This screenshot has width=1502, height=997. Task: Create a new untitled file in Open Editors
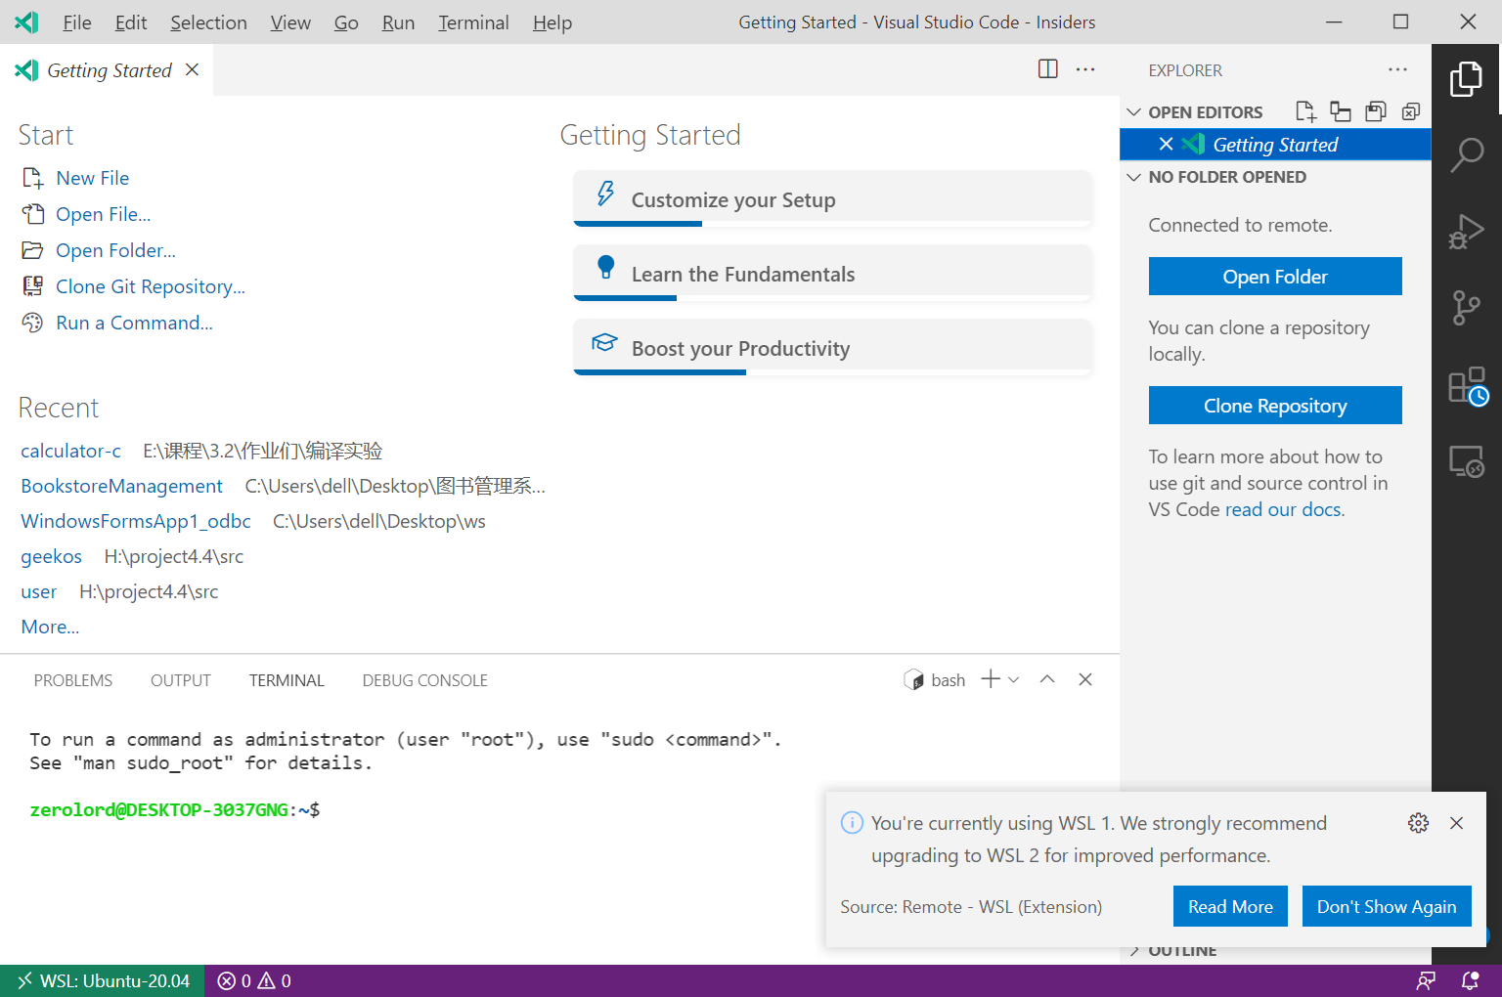point(1305,111)
